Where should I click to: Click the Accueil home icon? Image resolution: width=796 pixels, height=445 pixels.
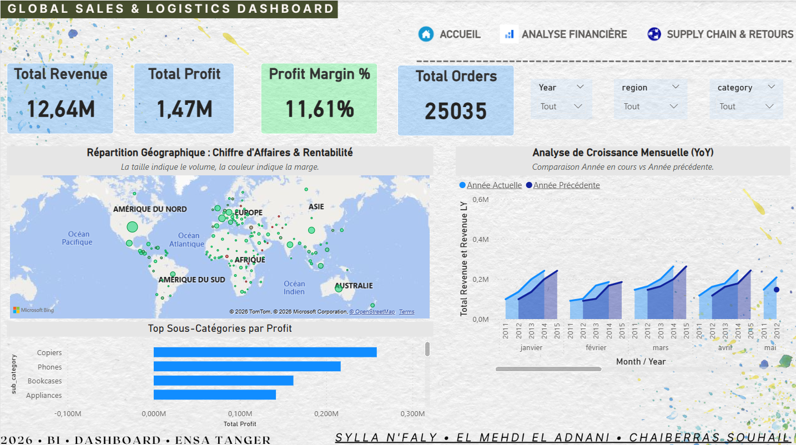click(426, 34)
